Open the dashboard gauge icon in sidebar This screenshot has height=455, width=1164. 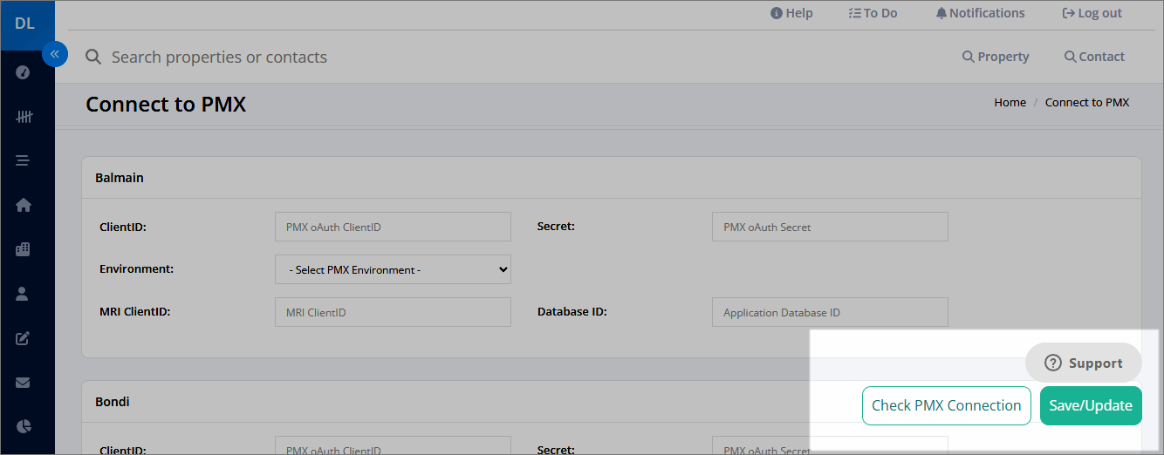[24, 72]
